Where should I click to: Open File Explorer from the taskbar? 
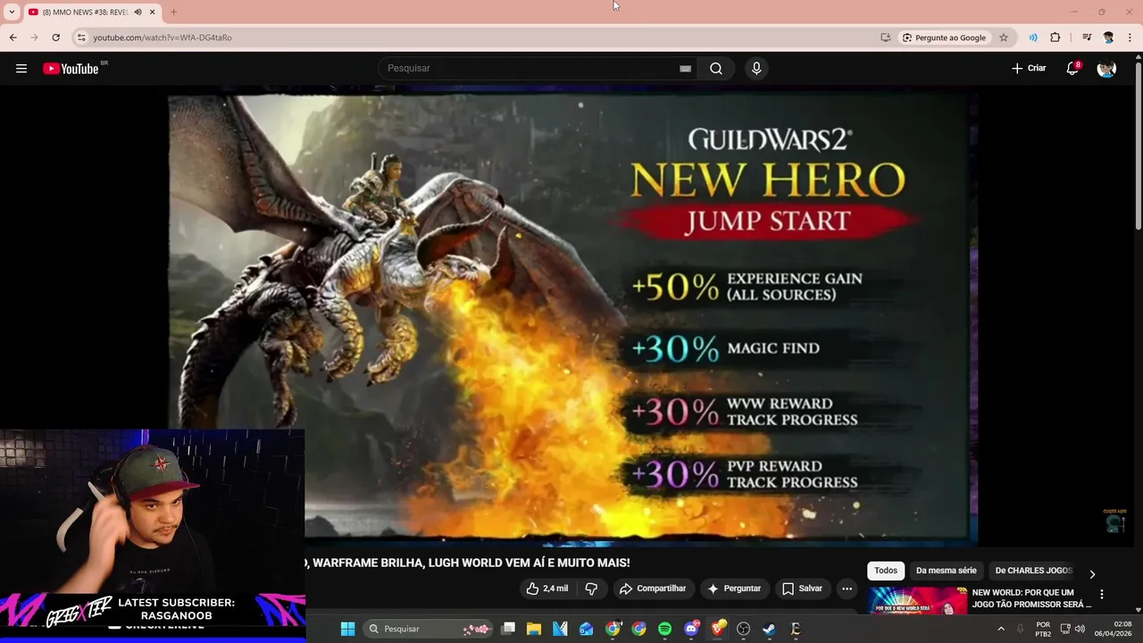534,629
